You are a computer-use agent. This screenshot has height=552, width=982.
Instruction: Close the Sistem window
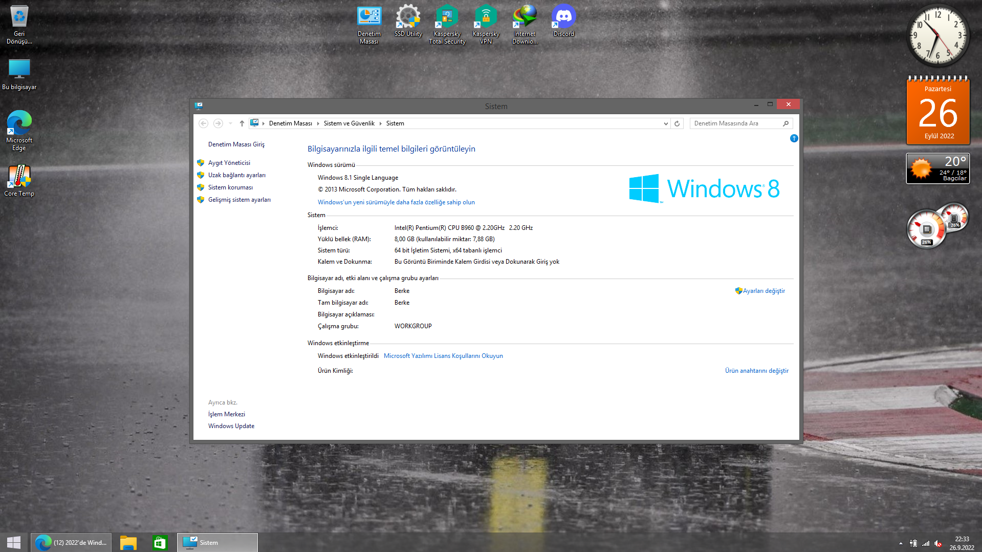click(x=788, y=104)
